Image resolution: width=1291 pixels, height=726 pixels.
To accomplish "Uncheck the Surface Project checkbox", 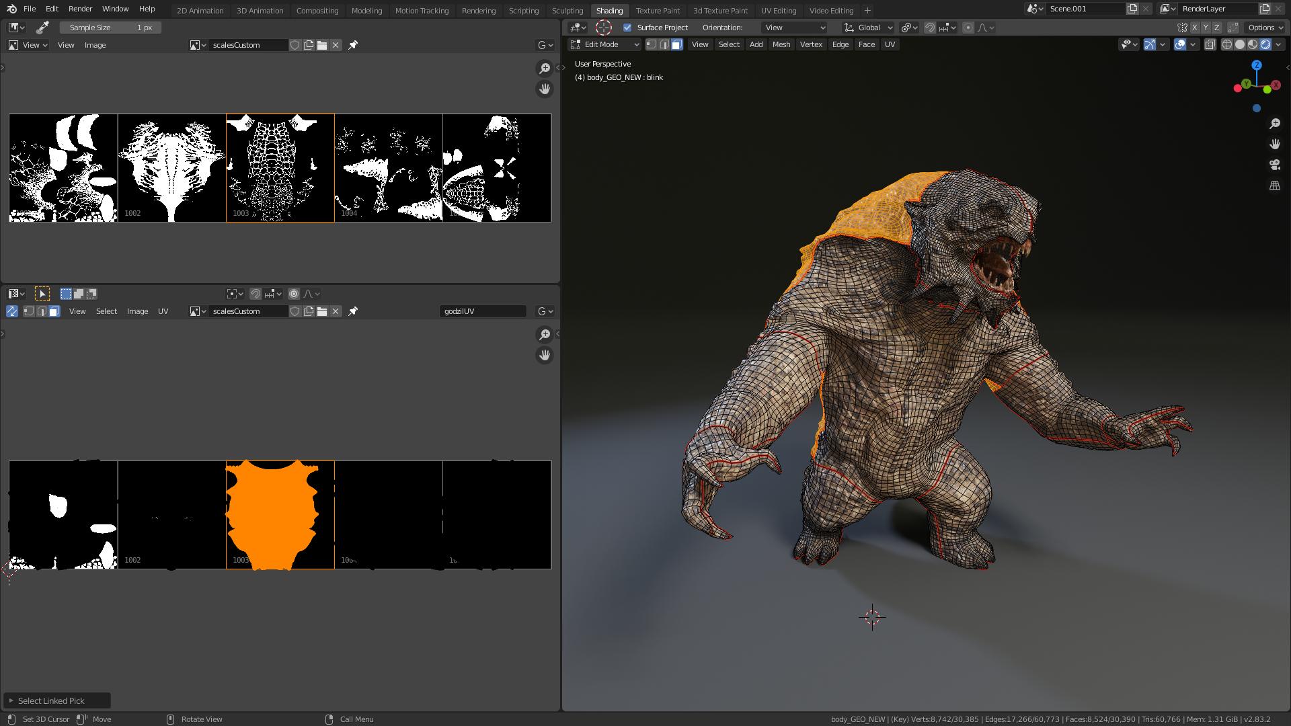I will coord(627,28).
